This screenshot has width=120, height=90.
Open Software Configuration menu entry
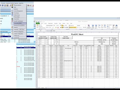coord(19,32)
